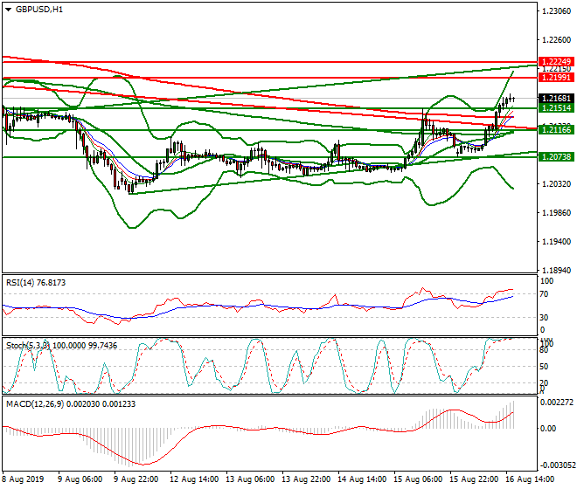Image resolution: width=577 pixels, height=489 pixels.
Task: Click the 15 Aug 06:00 time label
Action: pos(418,479)
